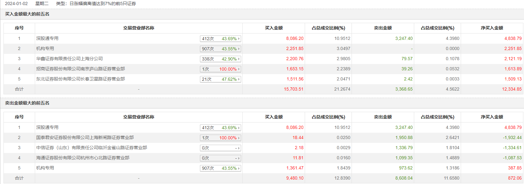Open 东北证券长春卫星路证券营业部 link
The width and height of the screenshot is (524, 184).
pos(80,79)
